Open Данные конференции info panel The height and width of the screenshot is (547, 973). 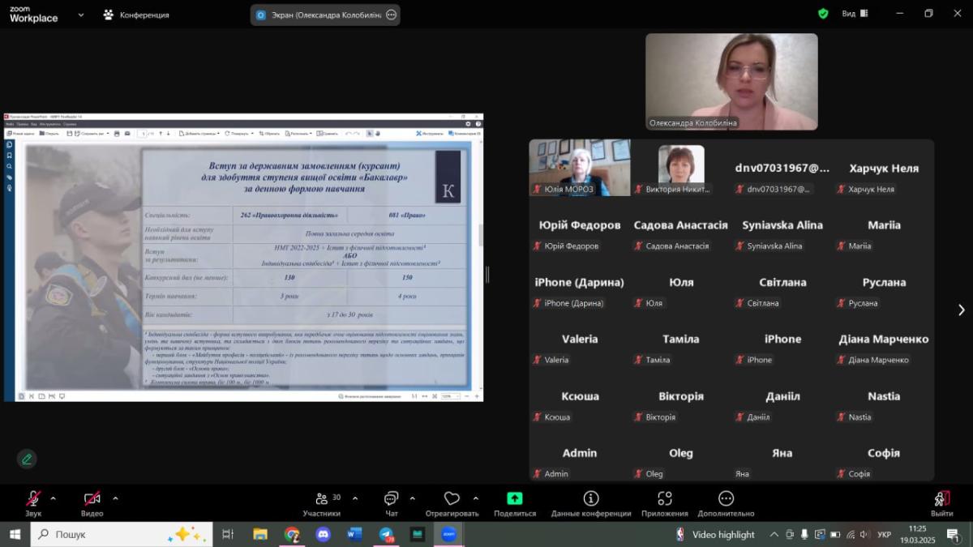590,499
